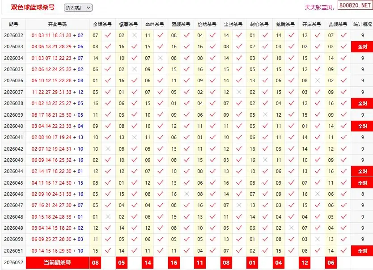Click the red 当前期杀号 banner
The width and height of the screenshot is (373, 270).
(57, 263)
